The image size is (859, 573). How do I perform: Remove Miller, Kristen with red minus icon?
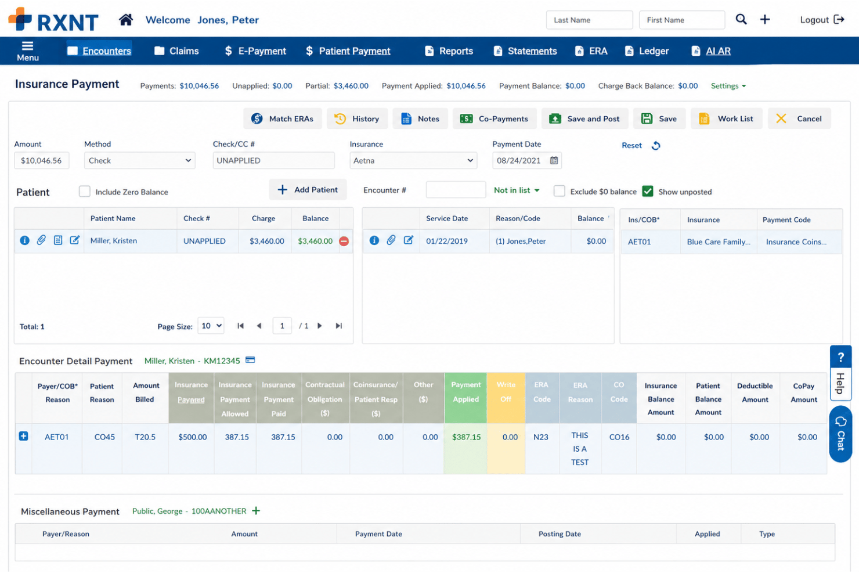point(344,241)
